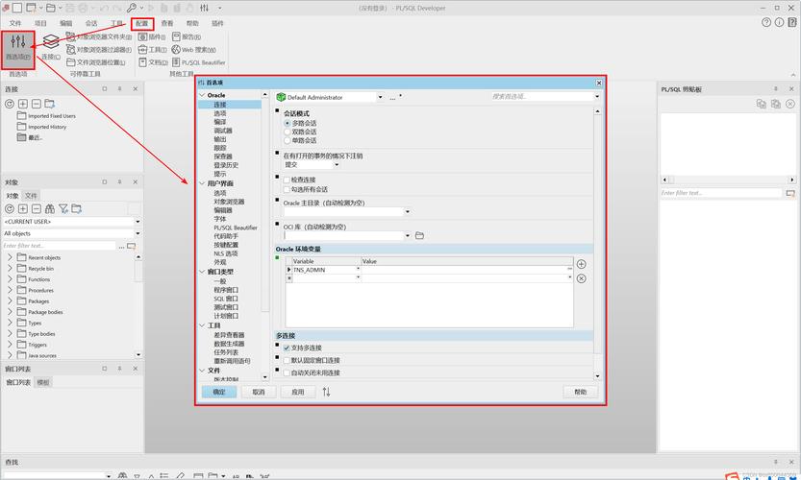Open the 配置 ribbon tab
The image size is (801, 480).
(142, 22)
